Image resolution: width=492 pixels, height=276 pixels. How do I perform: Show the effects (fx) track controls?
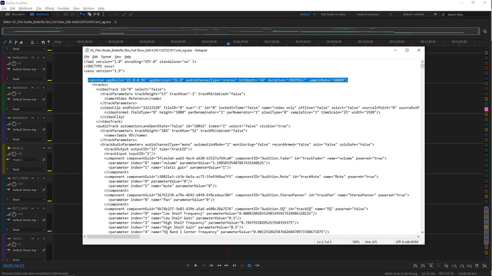pos(10,42)
